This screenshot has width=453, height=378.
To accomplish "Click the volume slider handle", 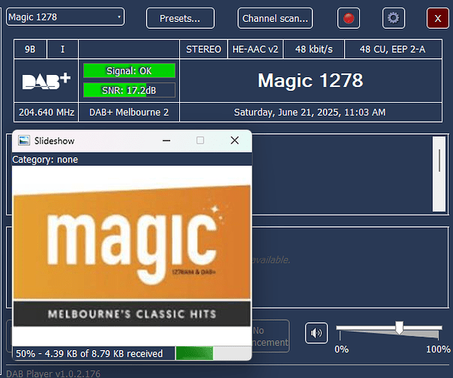I will point(399,327).
